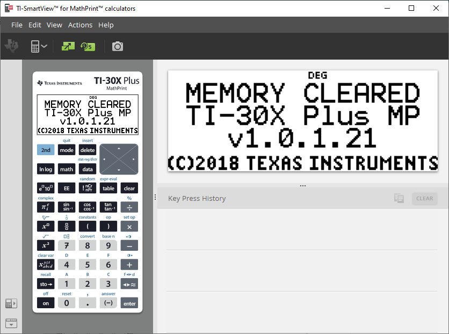The width and height of the screenshot is (449, 334).
Task: Click the Texas Instruments logo icon
Action: click(11, 47)
